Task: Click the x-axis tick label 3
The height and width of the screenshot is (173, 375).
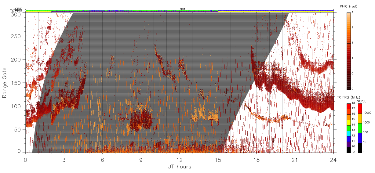Action: pos(64,160)
